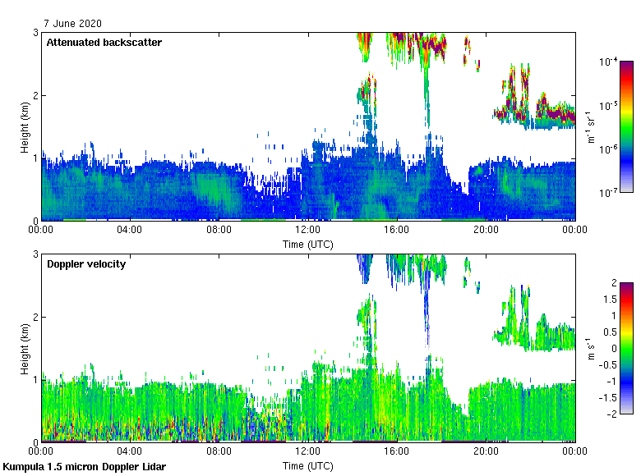The width and height of the screenshot is (641, 476).
Task: Click the 12:00 tick on the backscatter time axis
Action: (x=308, y=221)
